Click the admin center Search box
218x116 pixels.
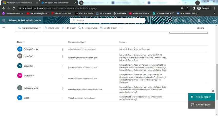[x=107, y=20]
